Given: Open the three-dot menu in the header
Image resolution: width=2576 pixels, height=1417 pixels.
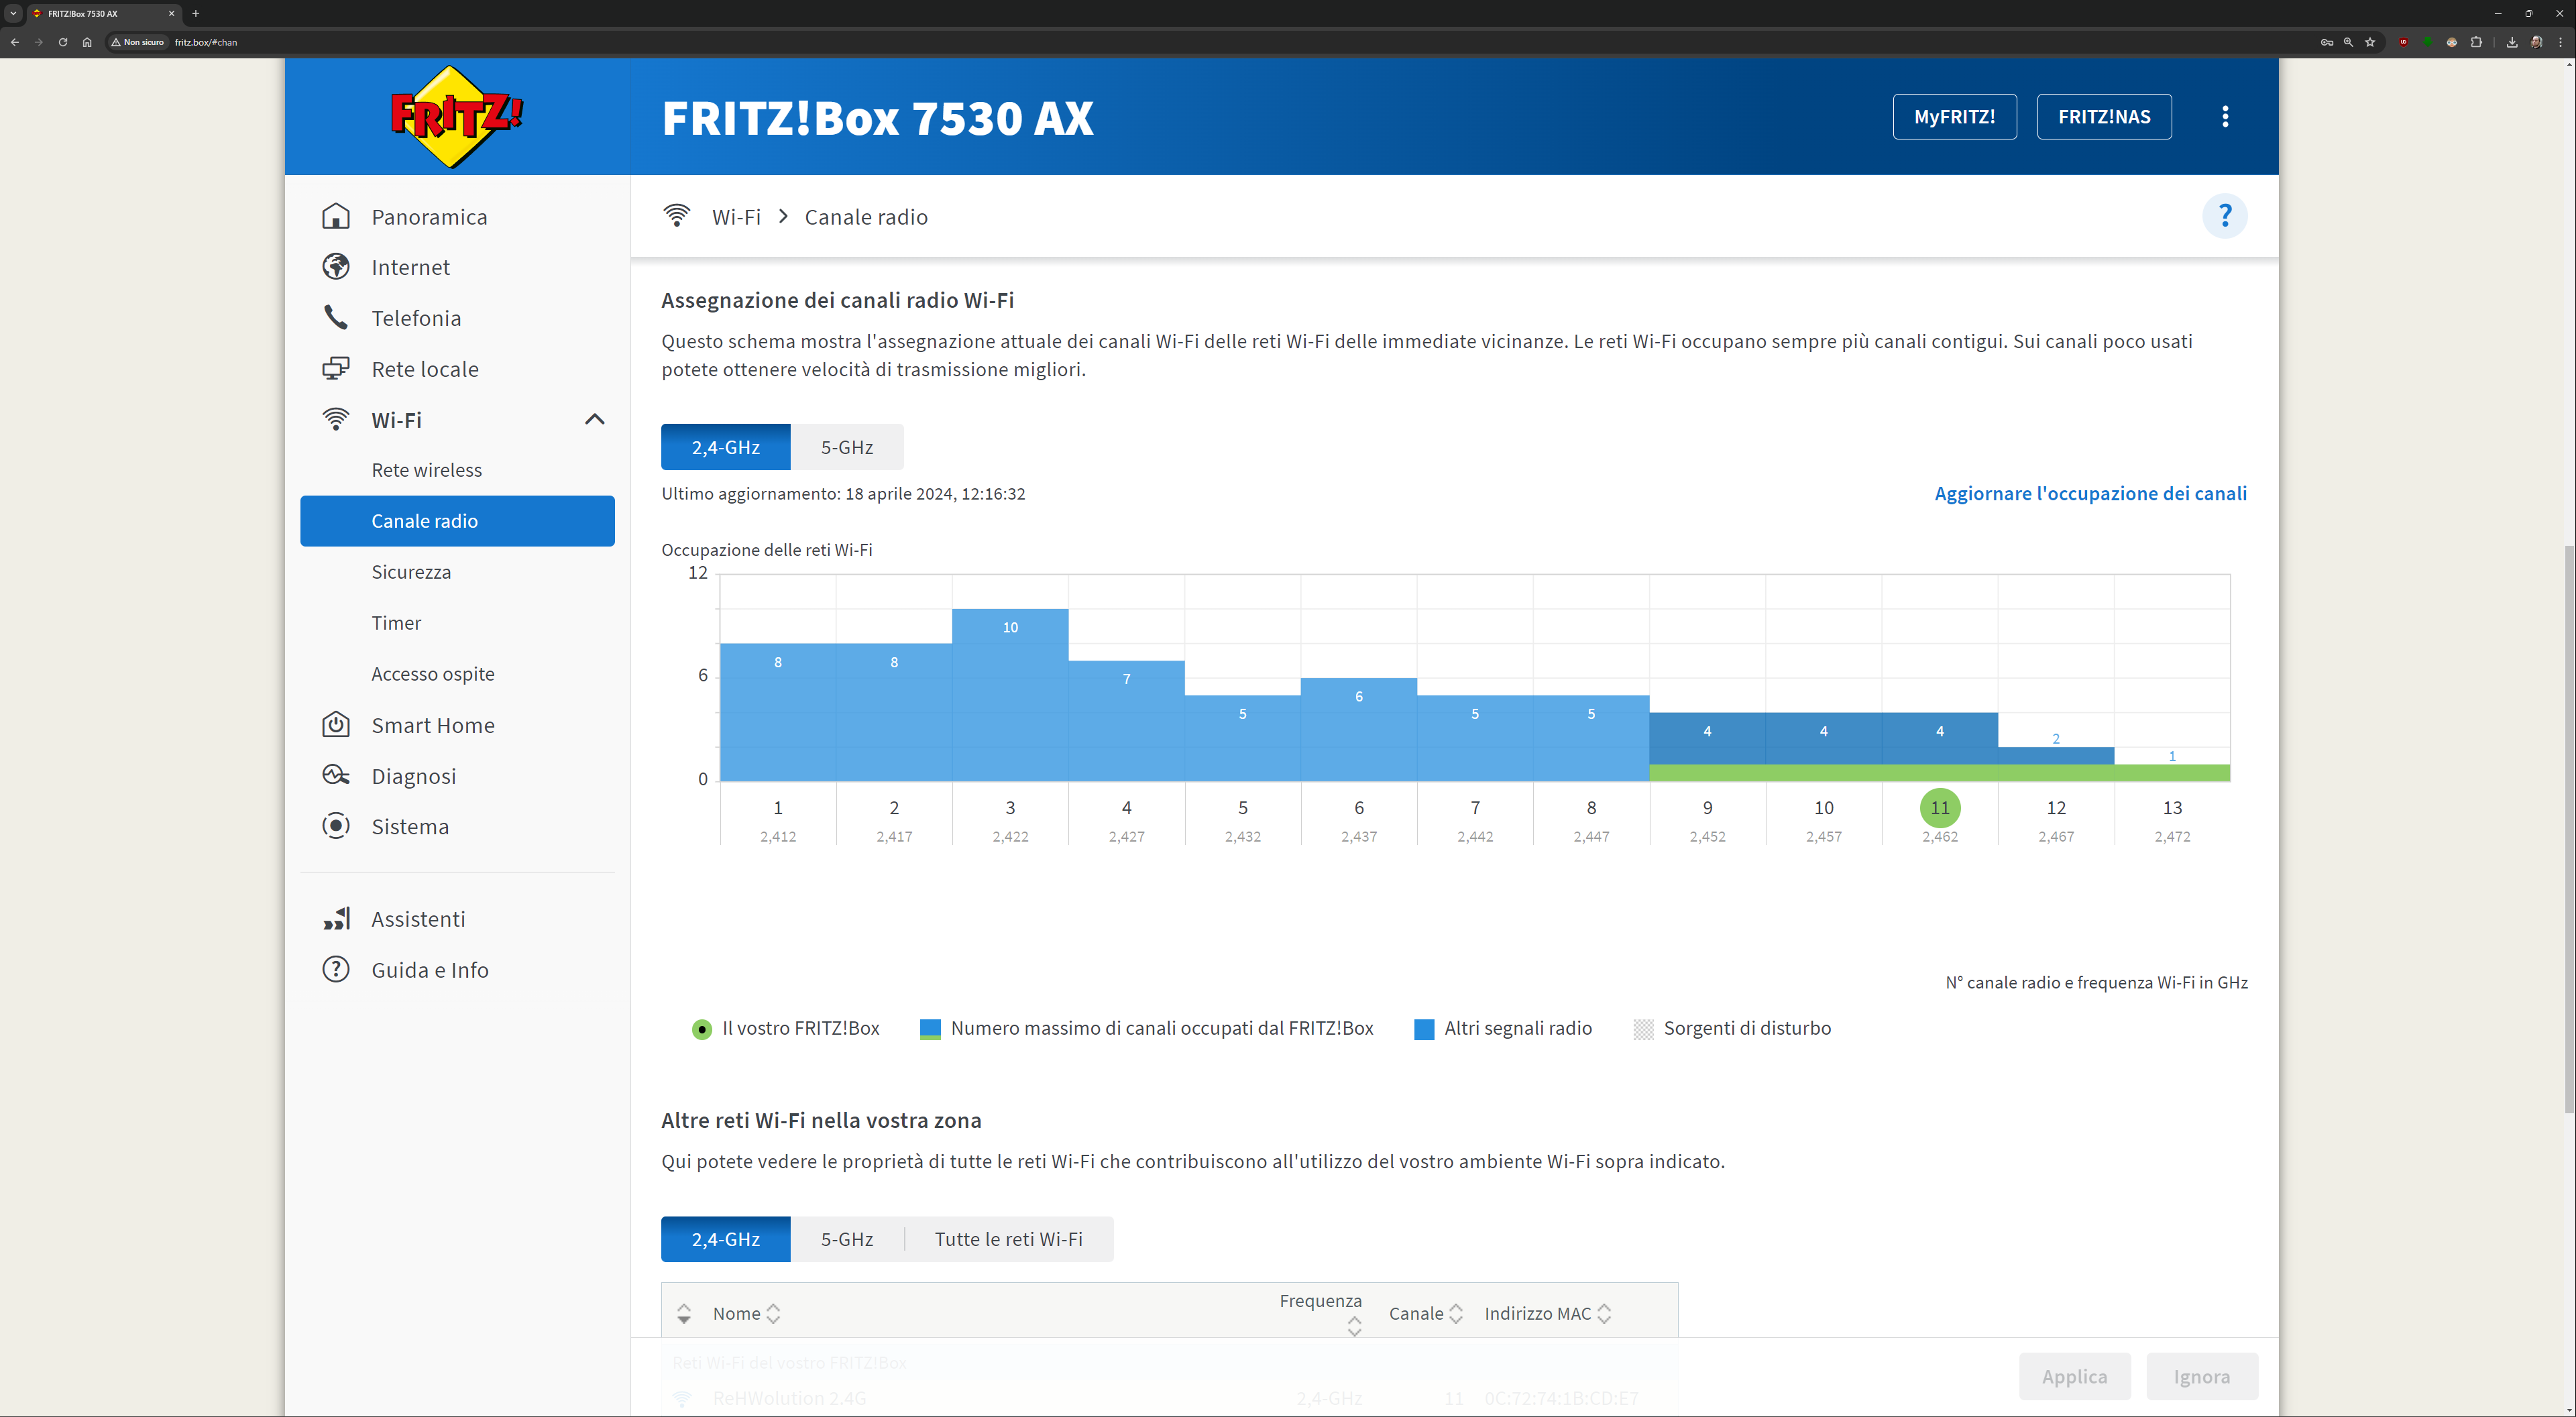Looking at the screenshot, I should (x=2224, y=117).
